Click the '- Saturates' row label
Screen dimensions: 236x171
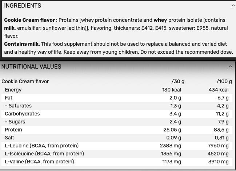tap(18, 106)
